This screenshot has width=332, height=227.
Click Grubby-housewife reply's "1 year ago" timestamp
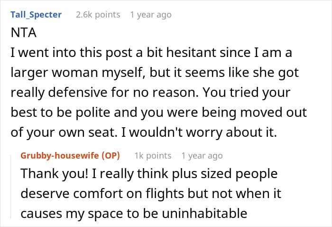coord(202,155)
